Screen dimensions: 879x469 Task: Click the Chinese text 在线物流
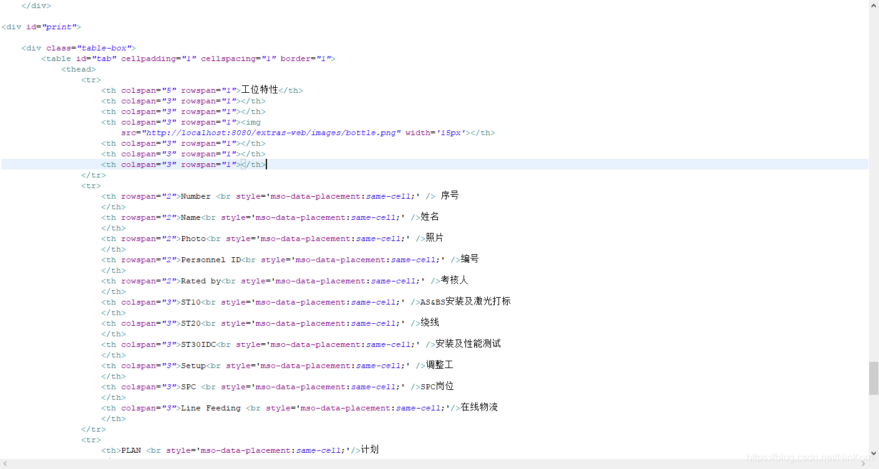[x=479, y=407]
